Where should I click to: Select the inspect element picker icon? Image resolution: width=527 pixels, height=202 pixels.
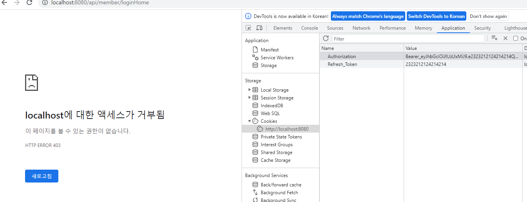(x=248, y=28)
